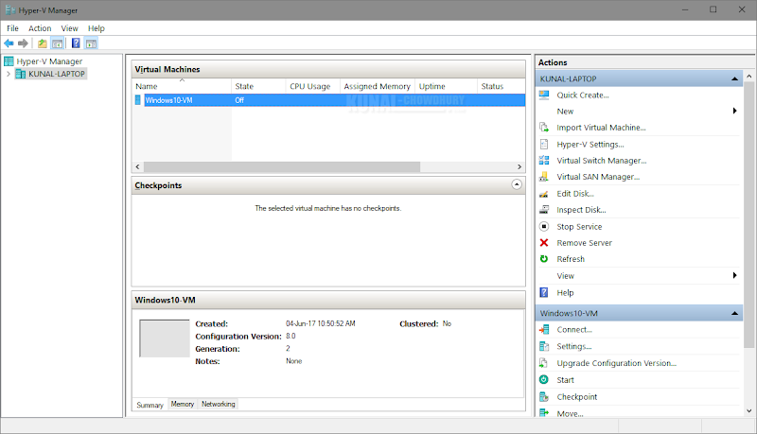The width and height of the screenshot is (757, 434).
Task: Switch to the Memory tab
Action: click(x=183, y=404)
